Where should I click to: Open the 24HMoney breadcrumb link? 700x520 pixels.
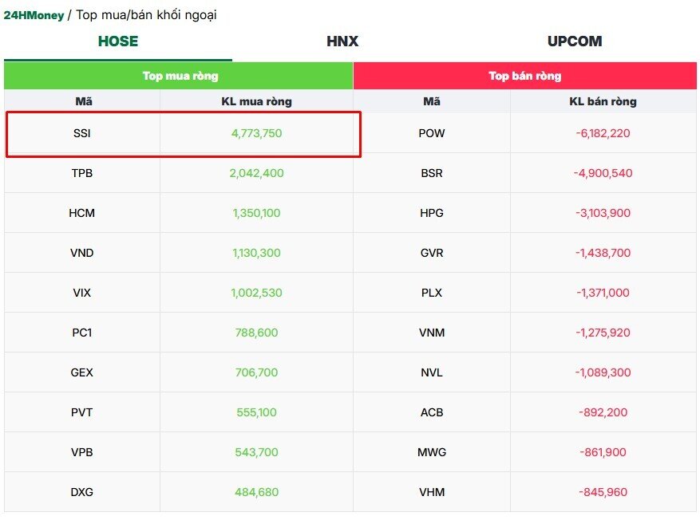34,15
